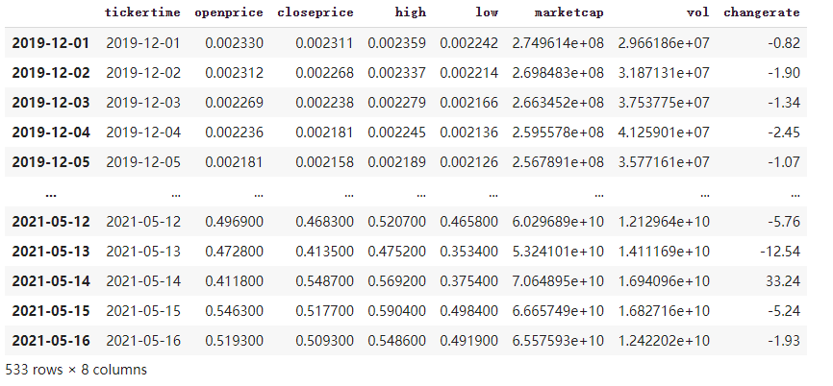Select row index 2019-12-01
This screenshot has height=386, width=833.
[51, 43]
